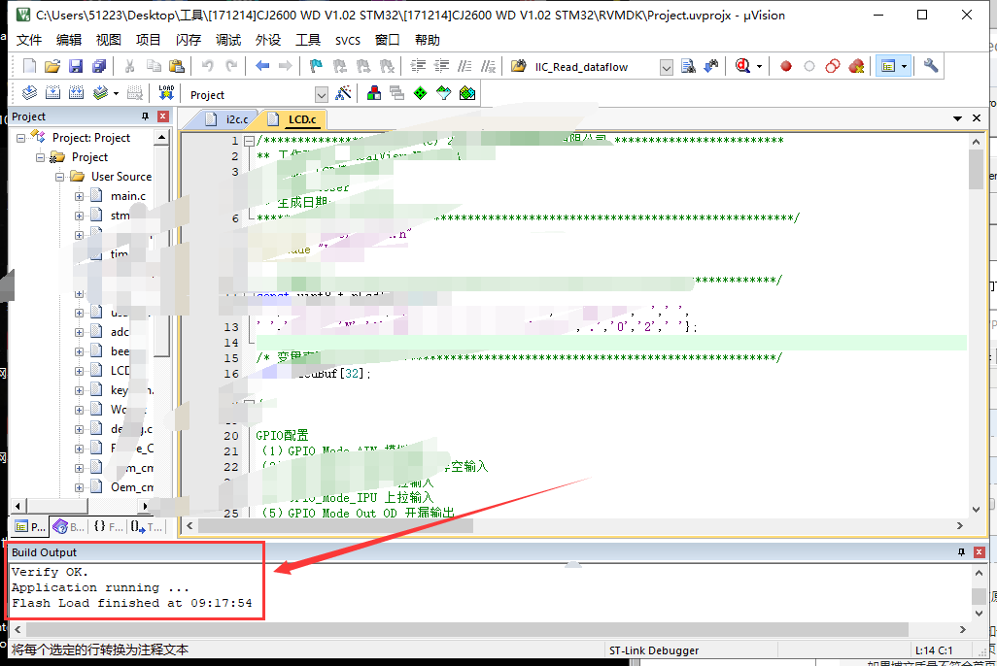Close the Build Output panel
Viewport: 997px width, 666px height.
coord(980,552)
